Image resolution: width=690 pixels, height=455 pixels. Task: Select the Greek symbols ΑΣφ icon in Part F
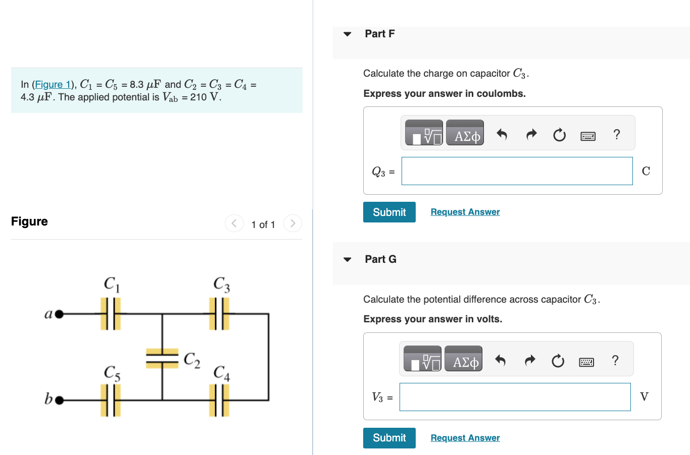464,132
